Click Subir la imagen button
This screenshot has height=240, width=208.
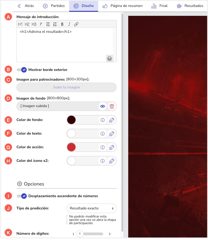coord(66,87)
